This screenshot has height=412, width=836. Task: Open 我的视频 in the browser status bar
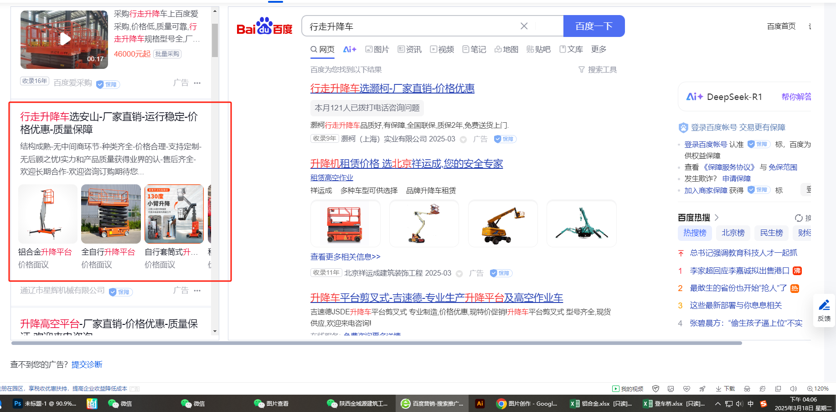point(628,389)
